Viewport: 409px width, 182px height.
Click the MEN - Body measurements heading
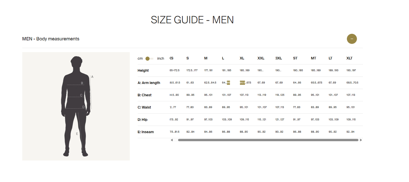(x=51, y=39)
